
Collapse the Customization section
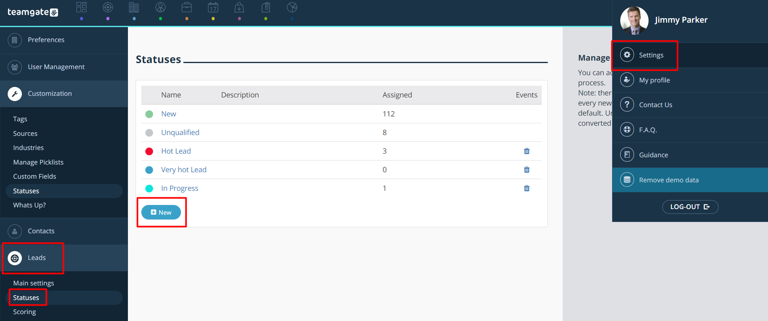(64, 94)
